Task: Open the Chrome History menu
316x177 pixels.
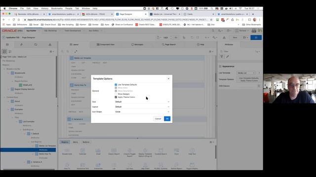Action: pyautogui.click(x=45, y=9)
